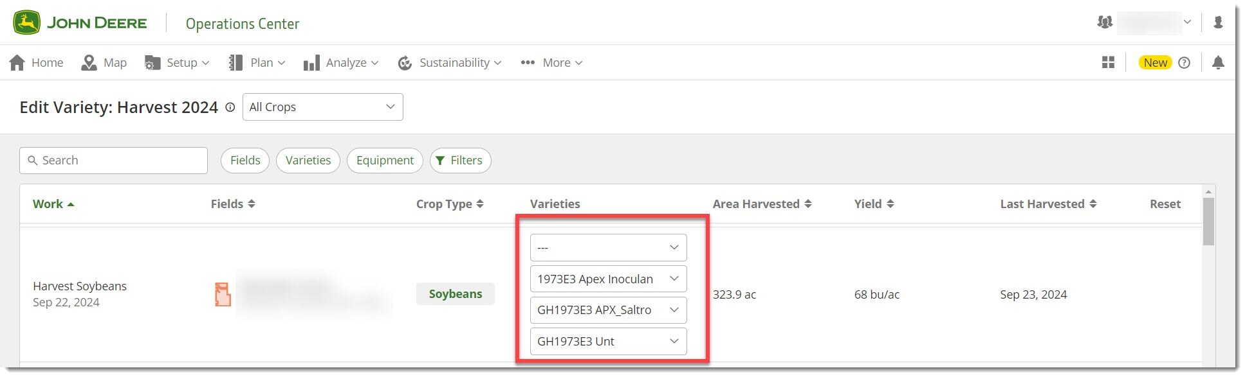The image size is (1245, 377).
Task: Click the Fields filter button
Action: pyautogui.click(x=245, y=161)
